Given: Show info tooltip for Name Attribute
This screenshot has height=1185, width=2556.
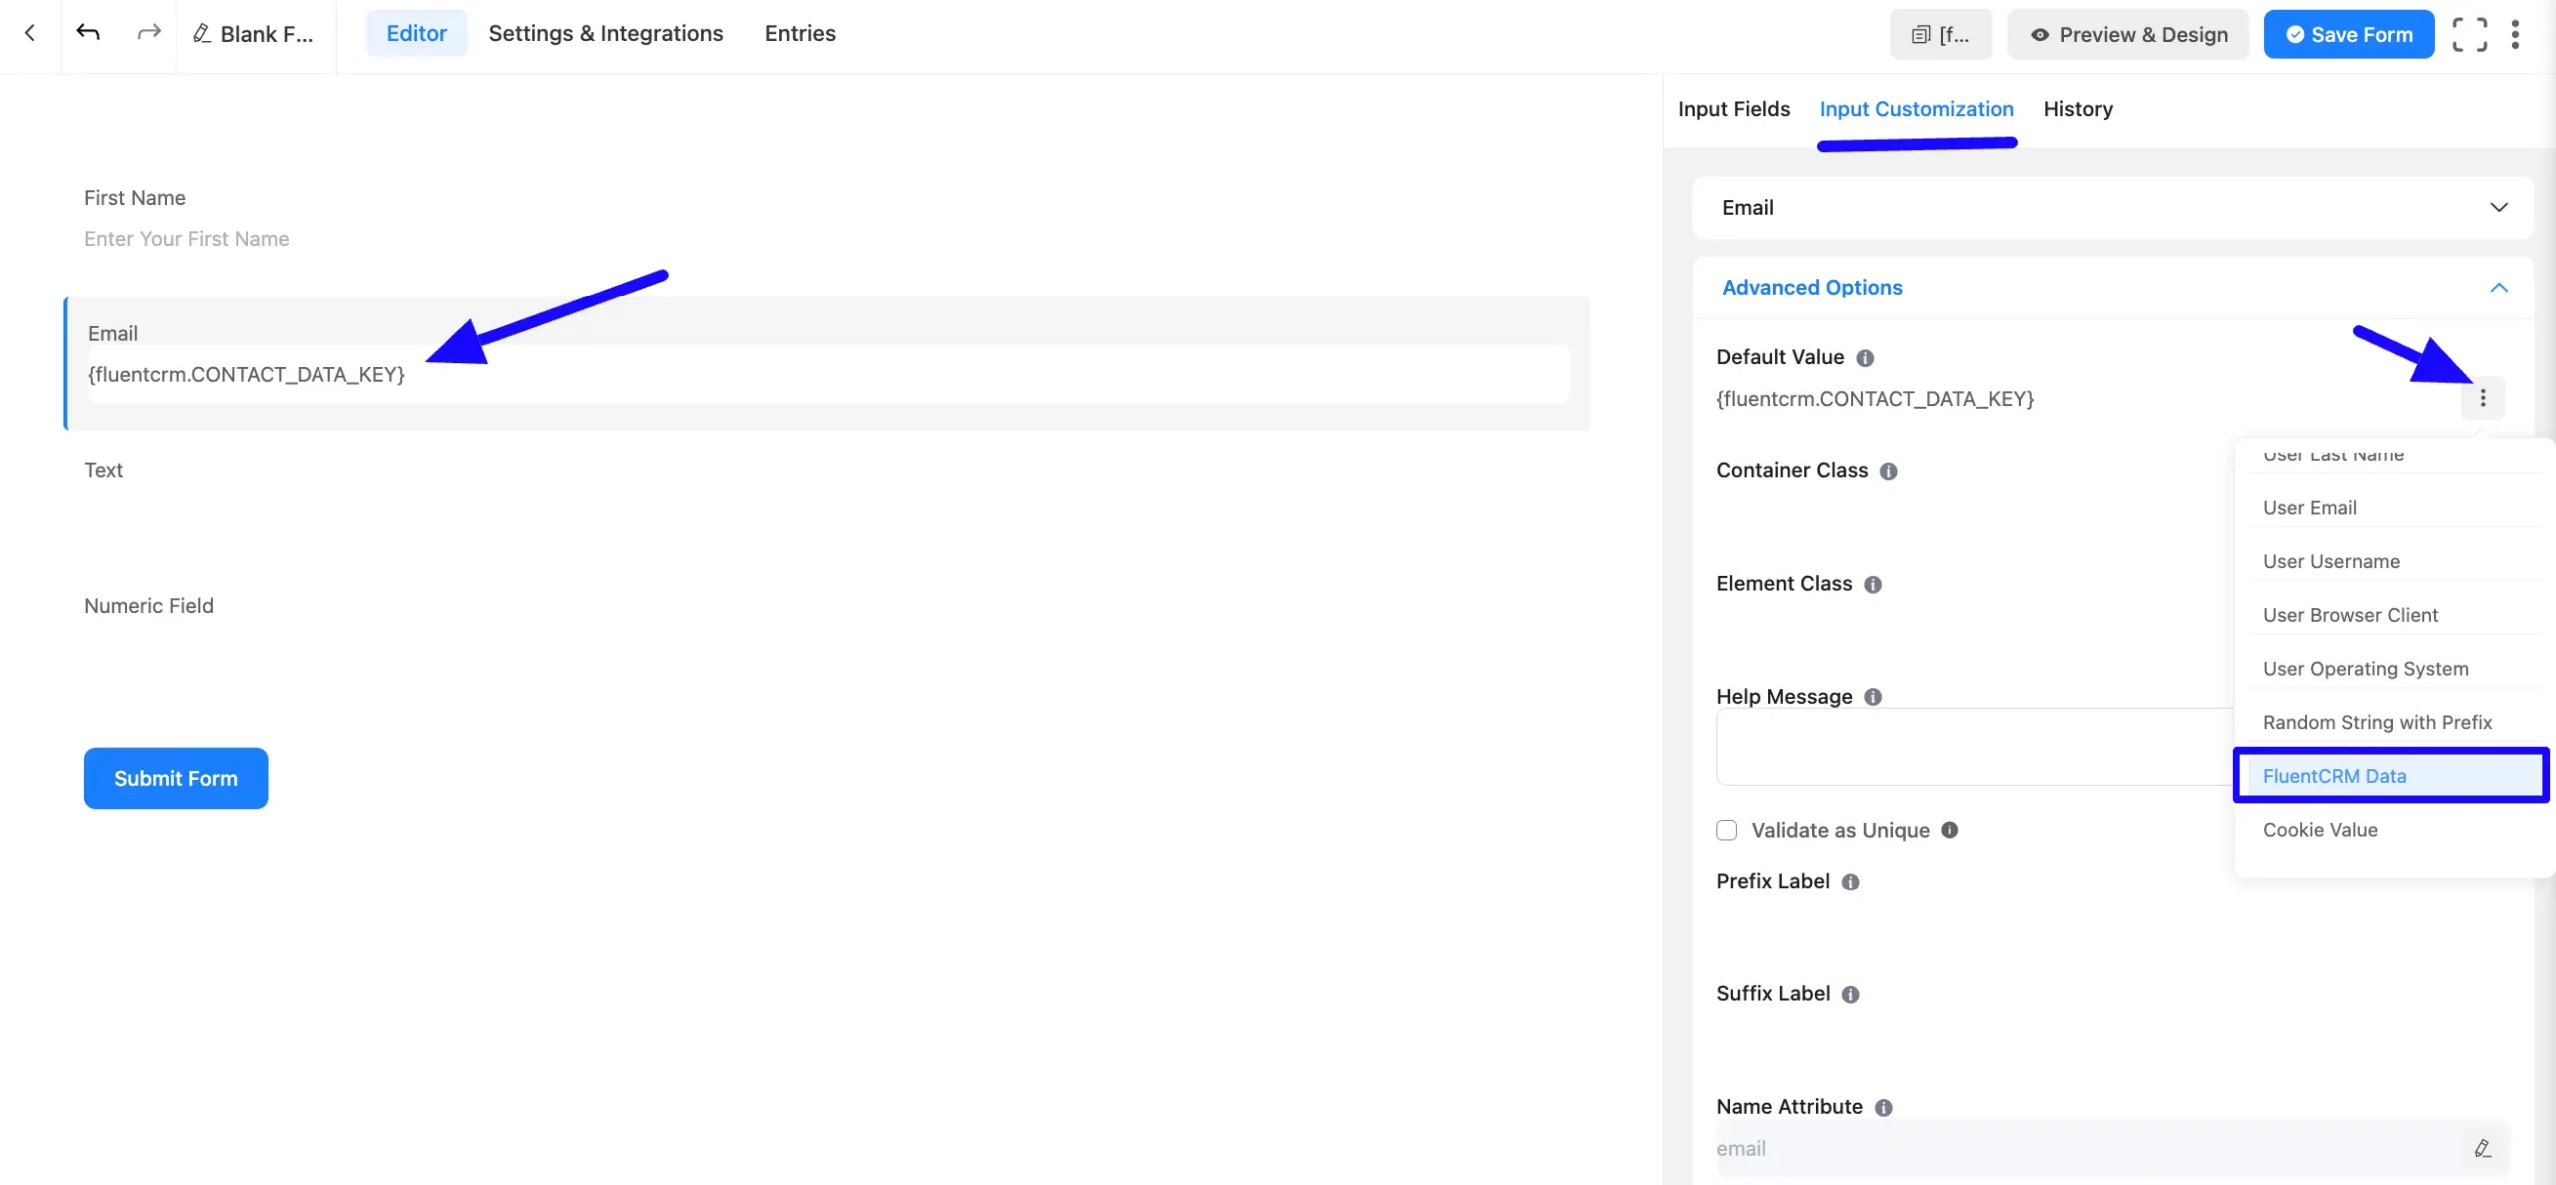Looking at the screenshot, I should [x=1883, y=1107].
